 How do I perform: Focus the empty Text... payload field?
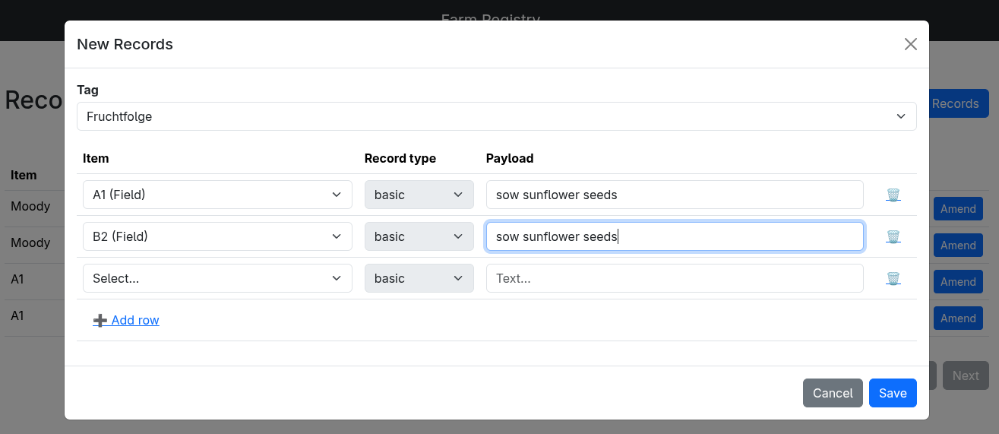coord(675,278)
